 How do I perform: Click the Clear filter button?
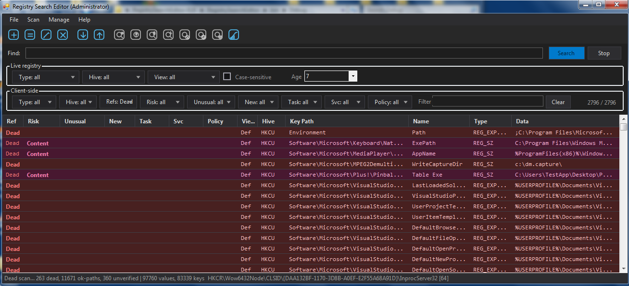(x=558, y=102)
